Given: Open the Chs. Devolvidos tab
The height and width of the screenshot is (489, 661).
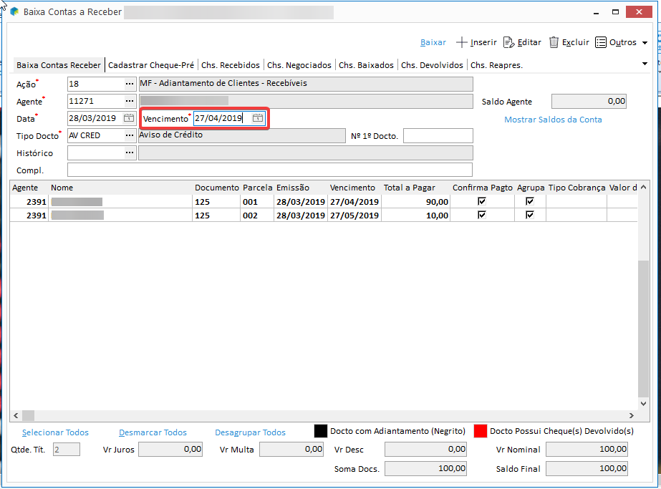Looking at the screenshot, I should 432,65.
